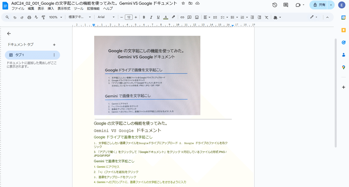
Task: Toggle italic formatting
Action: (x=151, y=17)
